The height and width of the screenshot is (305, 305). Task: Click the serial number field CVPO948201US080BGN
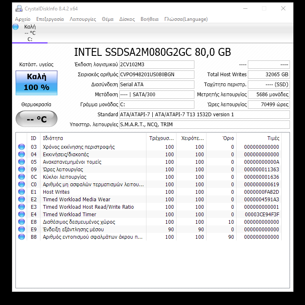pyautogui.click(x=157, y=75)
